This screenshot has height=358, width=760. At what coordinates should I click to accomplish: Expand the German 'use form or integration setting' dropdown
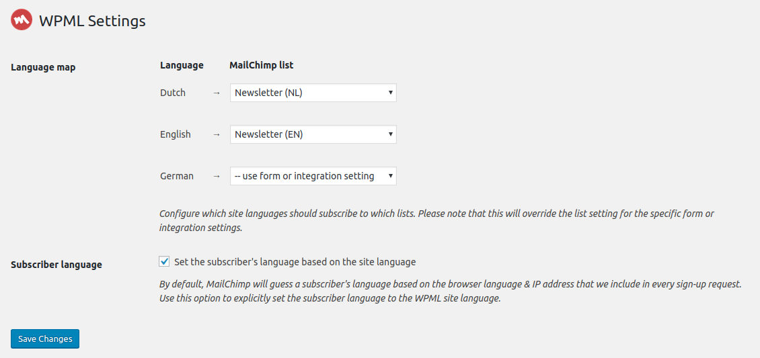[313, 176]
